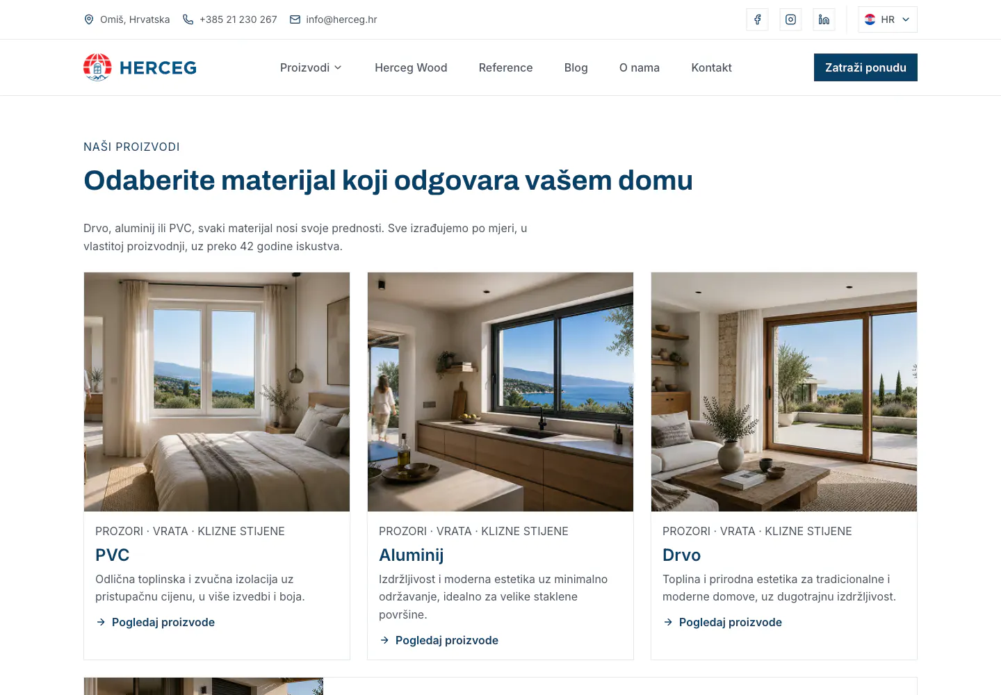
Task: Click the Omiš, Hrvatska location text
Action: (135, 19)
